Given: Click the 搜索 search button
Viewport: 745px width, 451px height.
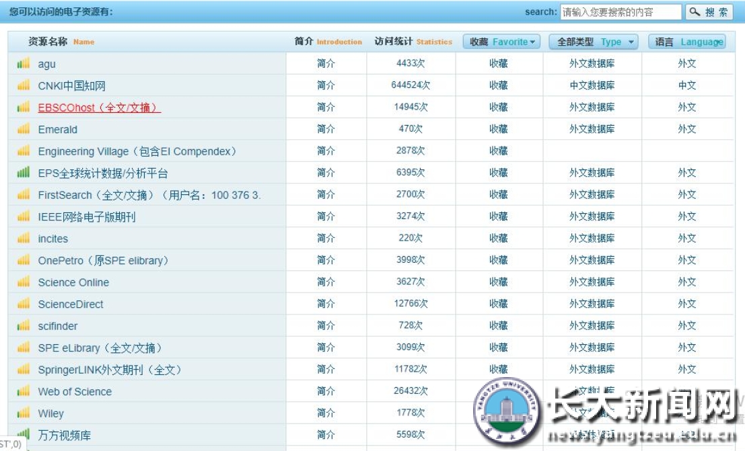Looking at the screenshot, I should (709, 12).
